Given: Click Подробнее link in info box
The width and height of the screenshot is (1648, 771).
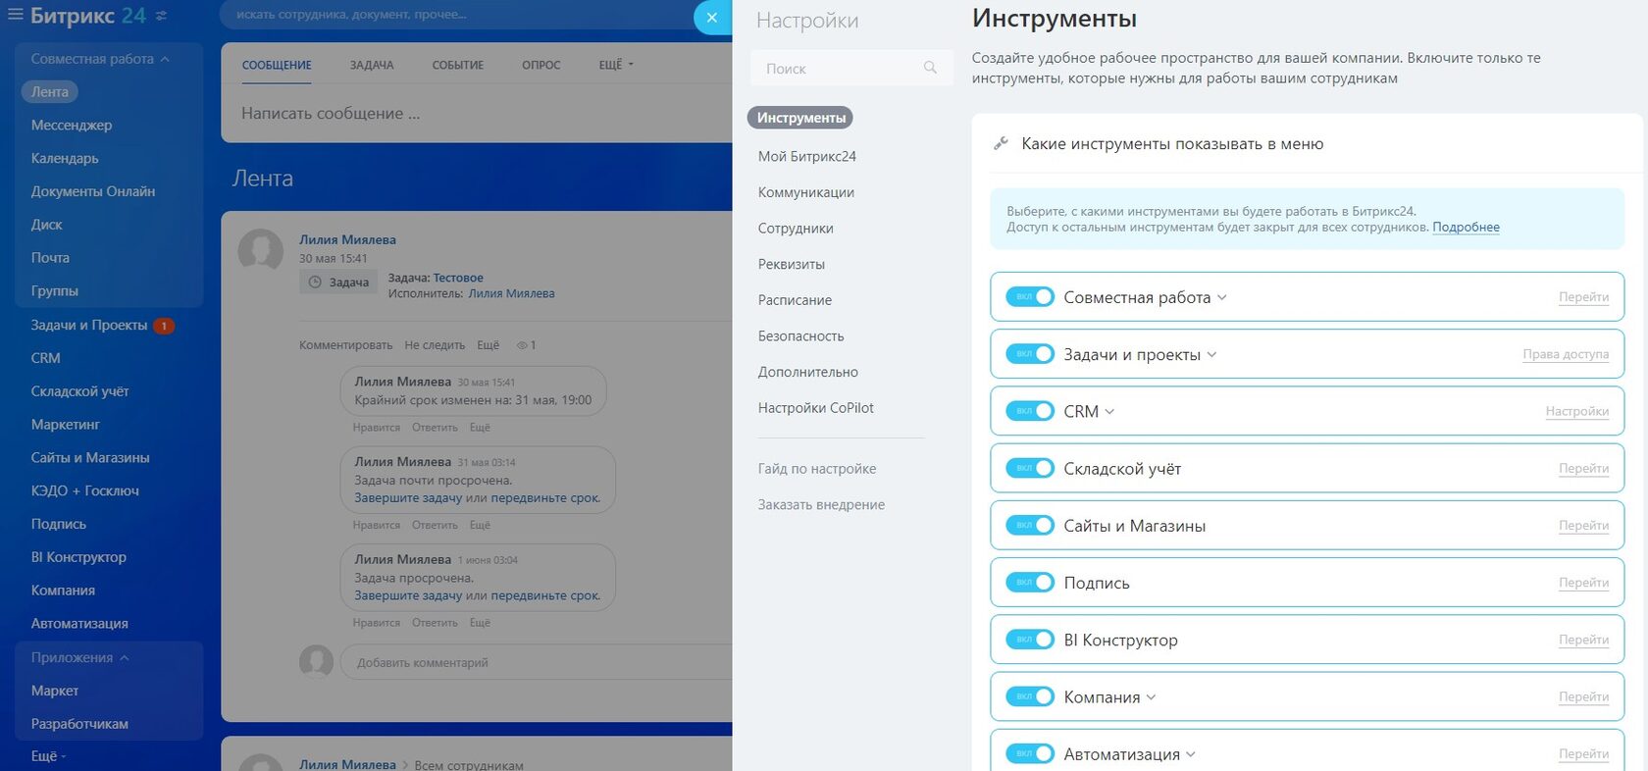Looking at the screenshot, I should (x=1466, y=227).
